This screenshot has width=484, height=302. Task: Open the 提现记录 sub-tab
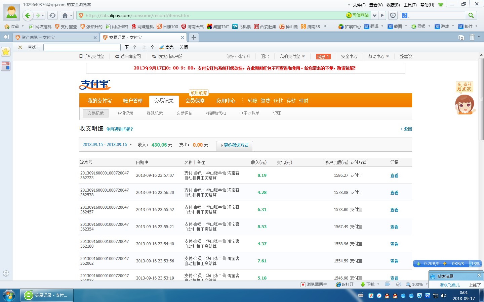tap(155, 113)
